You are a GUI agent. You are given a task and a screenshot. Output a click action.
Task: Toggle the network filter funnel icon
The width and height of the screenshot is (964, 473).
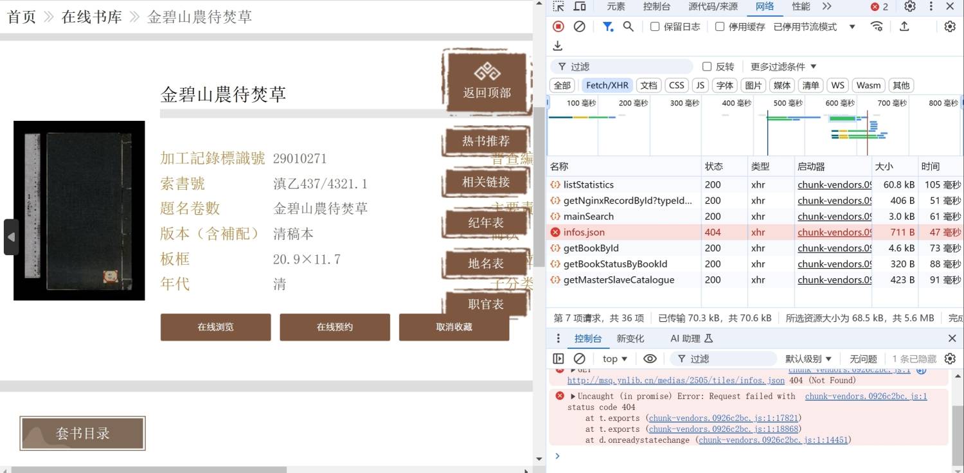pyautogui.click(x=607, y=26)
